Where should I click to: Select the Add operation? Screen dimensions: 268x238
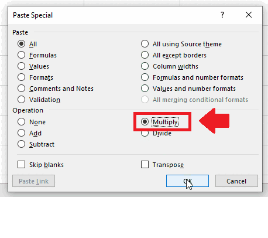tap(21, 133)
